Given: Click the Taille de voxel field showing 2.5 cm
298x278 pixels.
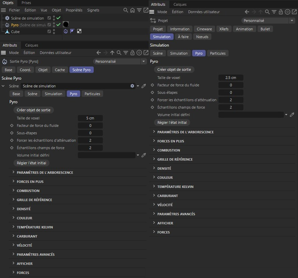Looking at the screenshot, I should click(231, 78).
